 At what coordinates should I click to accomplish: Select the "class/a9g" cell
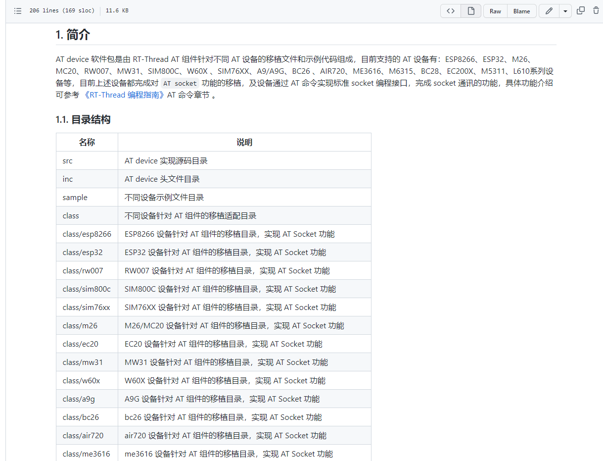[87, 399]
